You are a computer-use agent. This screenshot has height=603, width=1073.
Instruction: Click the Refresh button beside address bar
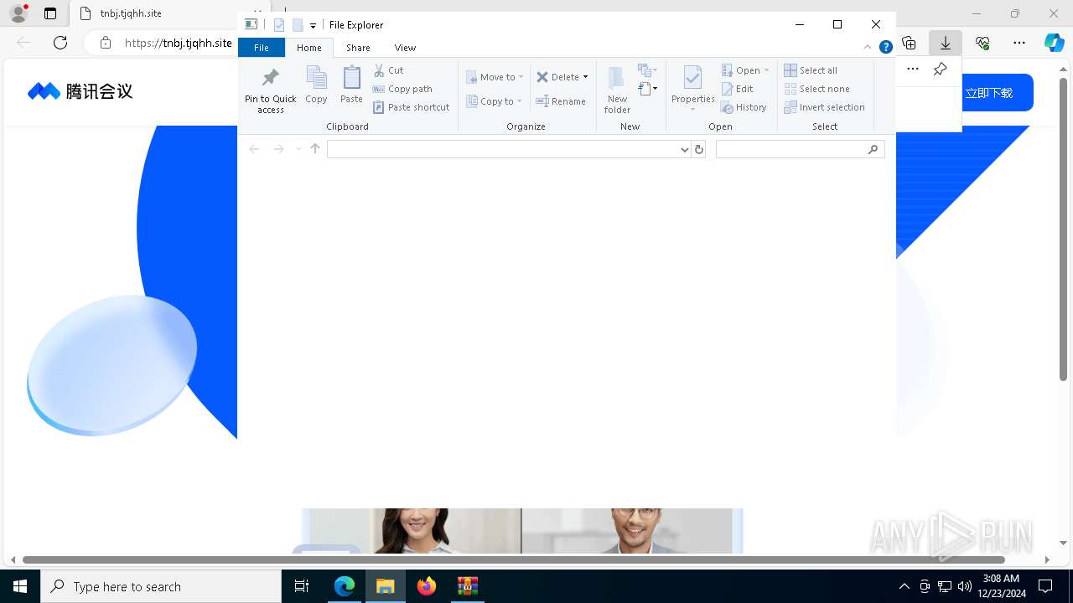(x=698, y=149)
